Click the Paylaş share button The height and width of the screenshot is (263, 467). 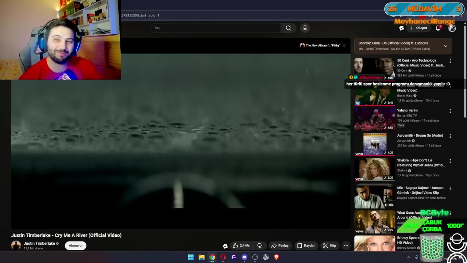pos(280,245)
